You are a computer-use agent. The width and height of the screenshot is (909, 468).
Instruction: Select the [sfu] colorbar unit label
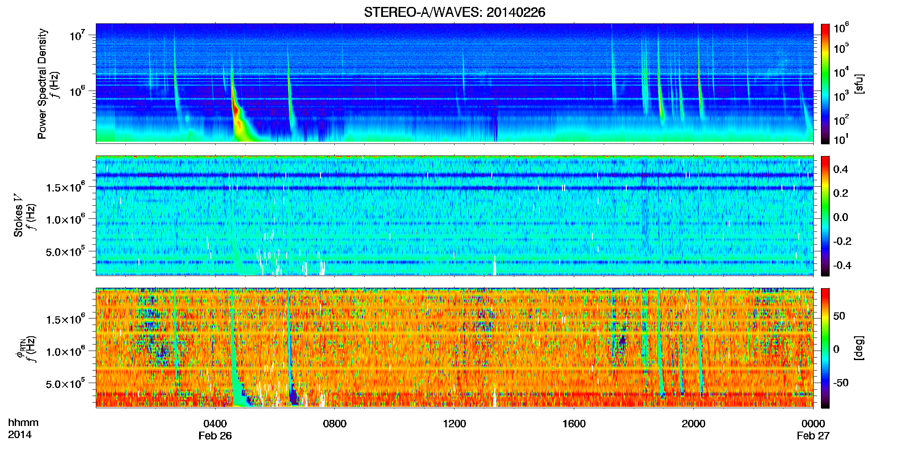(x=859, y=84)
